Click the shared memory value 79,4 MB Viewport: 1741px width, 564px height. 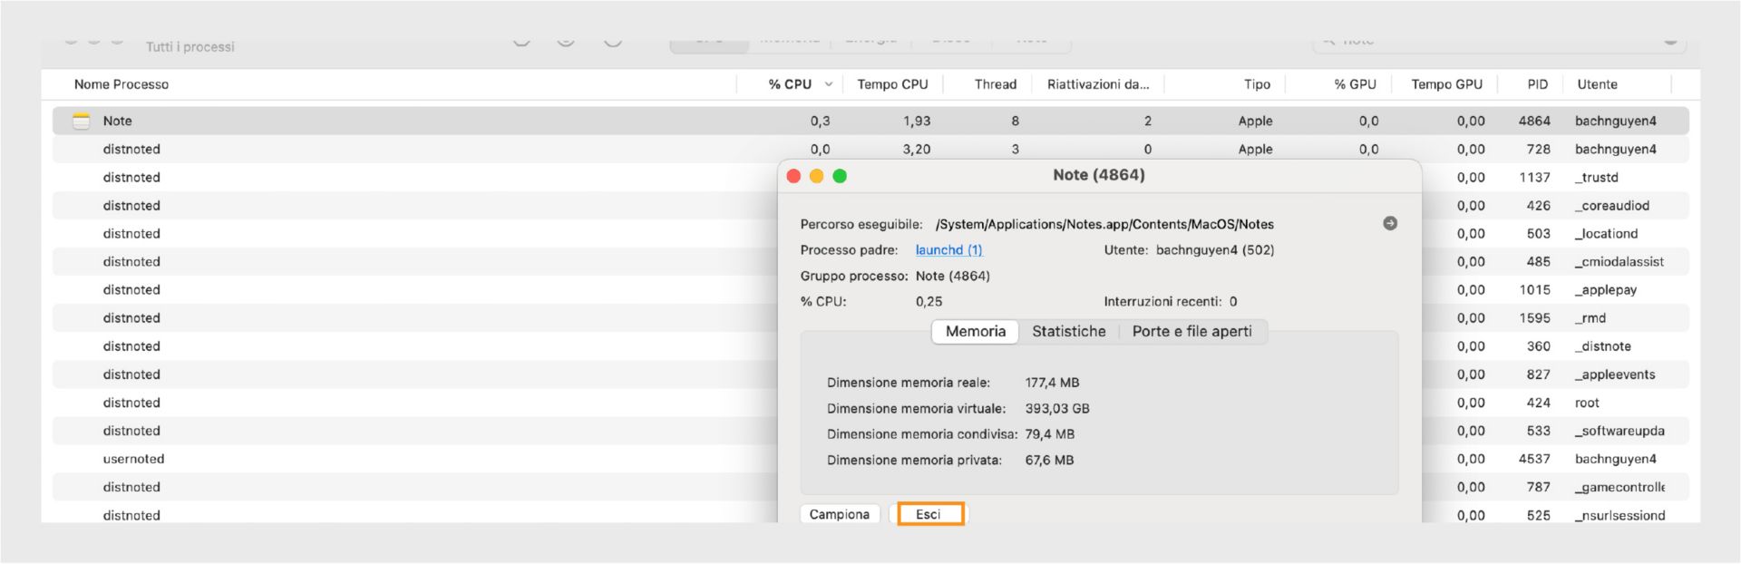click(x=1049, y=434)
